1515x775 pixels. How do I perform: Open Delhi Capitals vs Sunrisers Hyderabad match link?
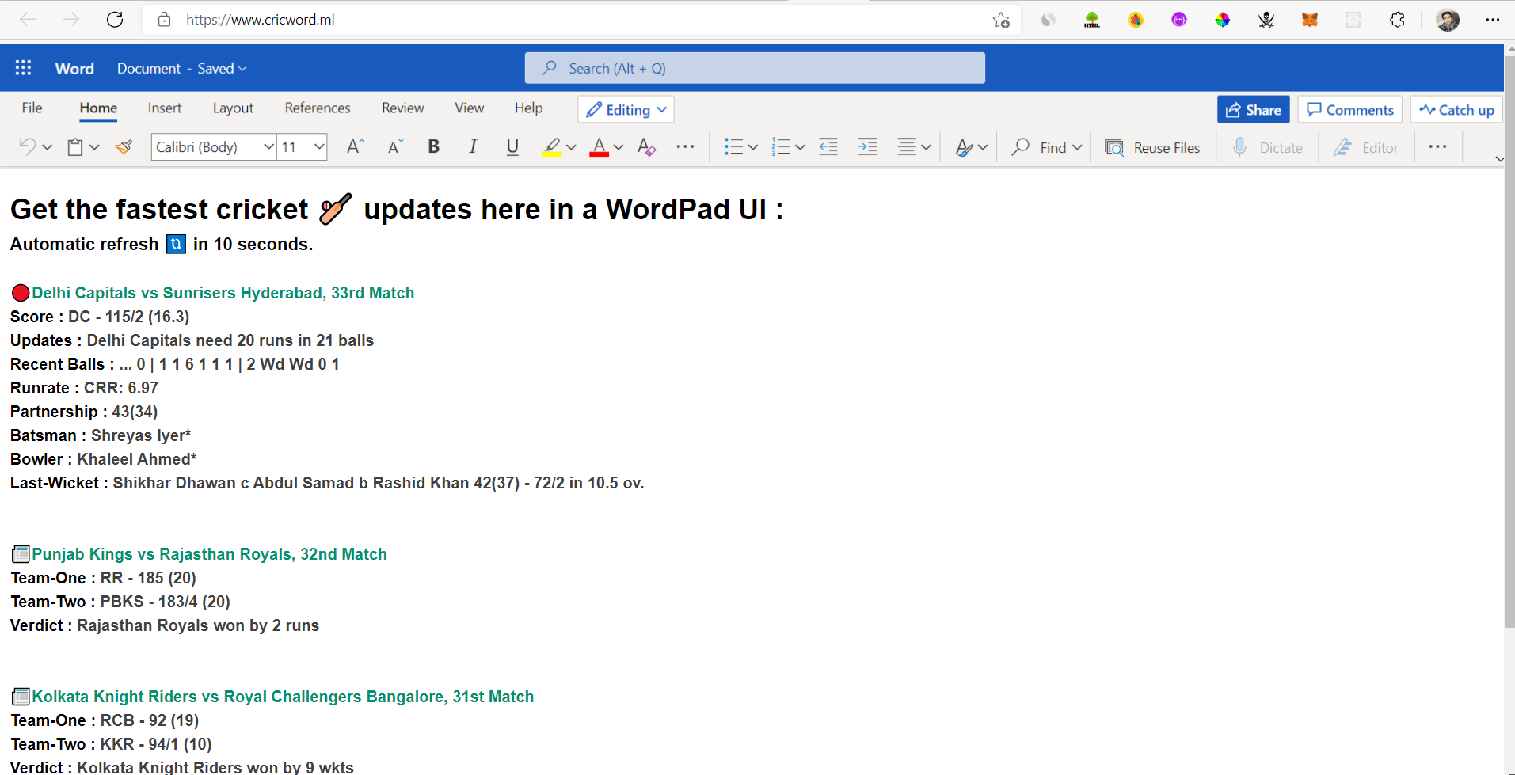pyautogui.click(x=223, y=293)
